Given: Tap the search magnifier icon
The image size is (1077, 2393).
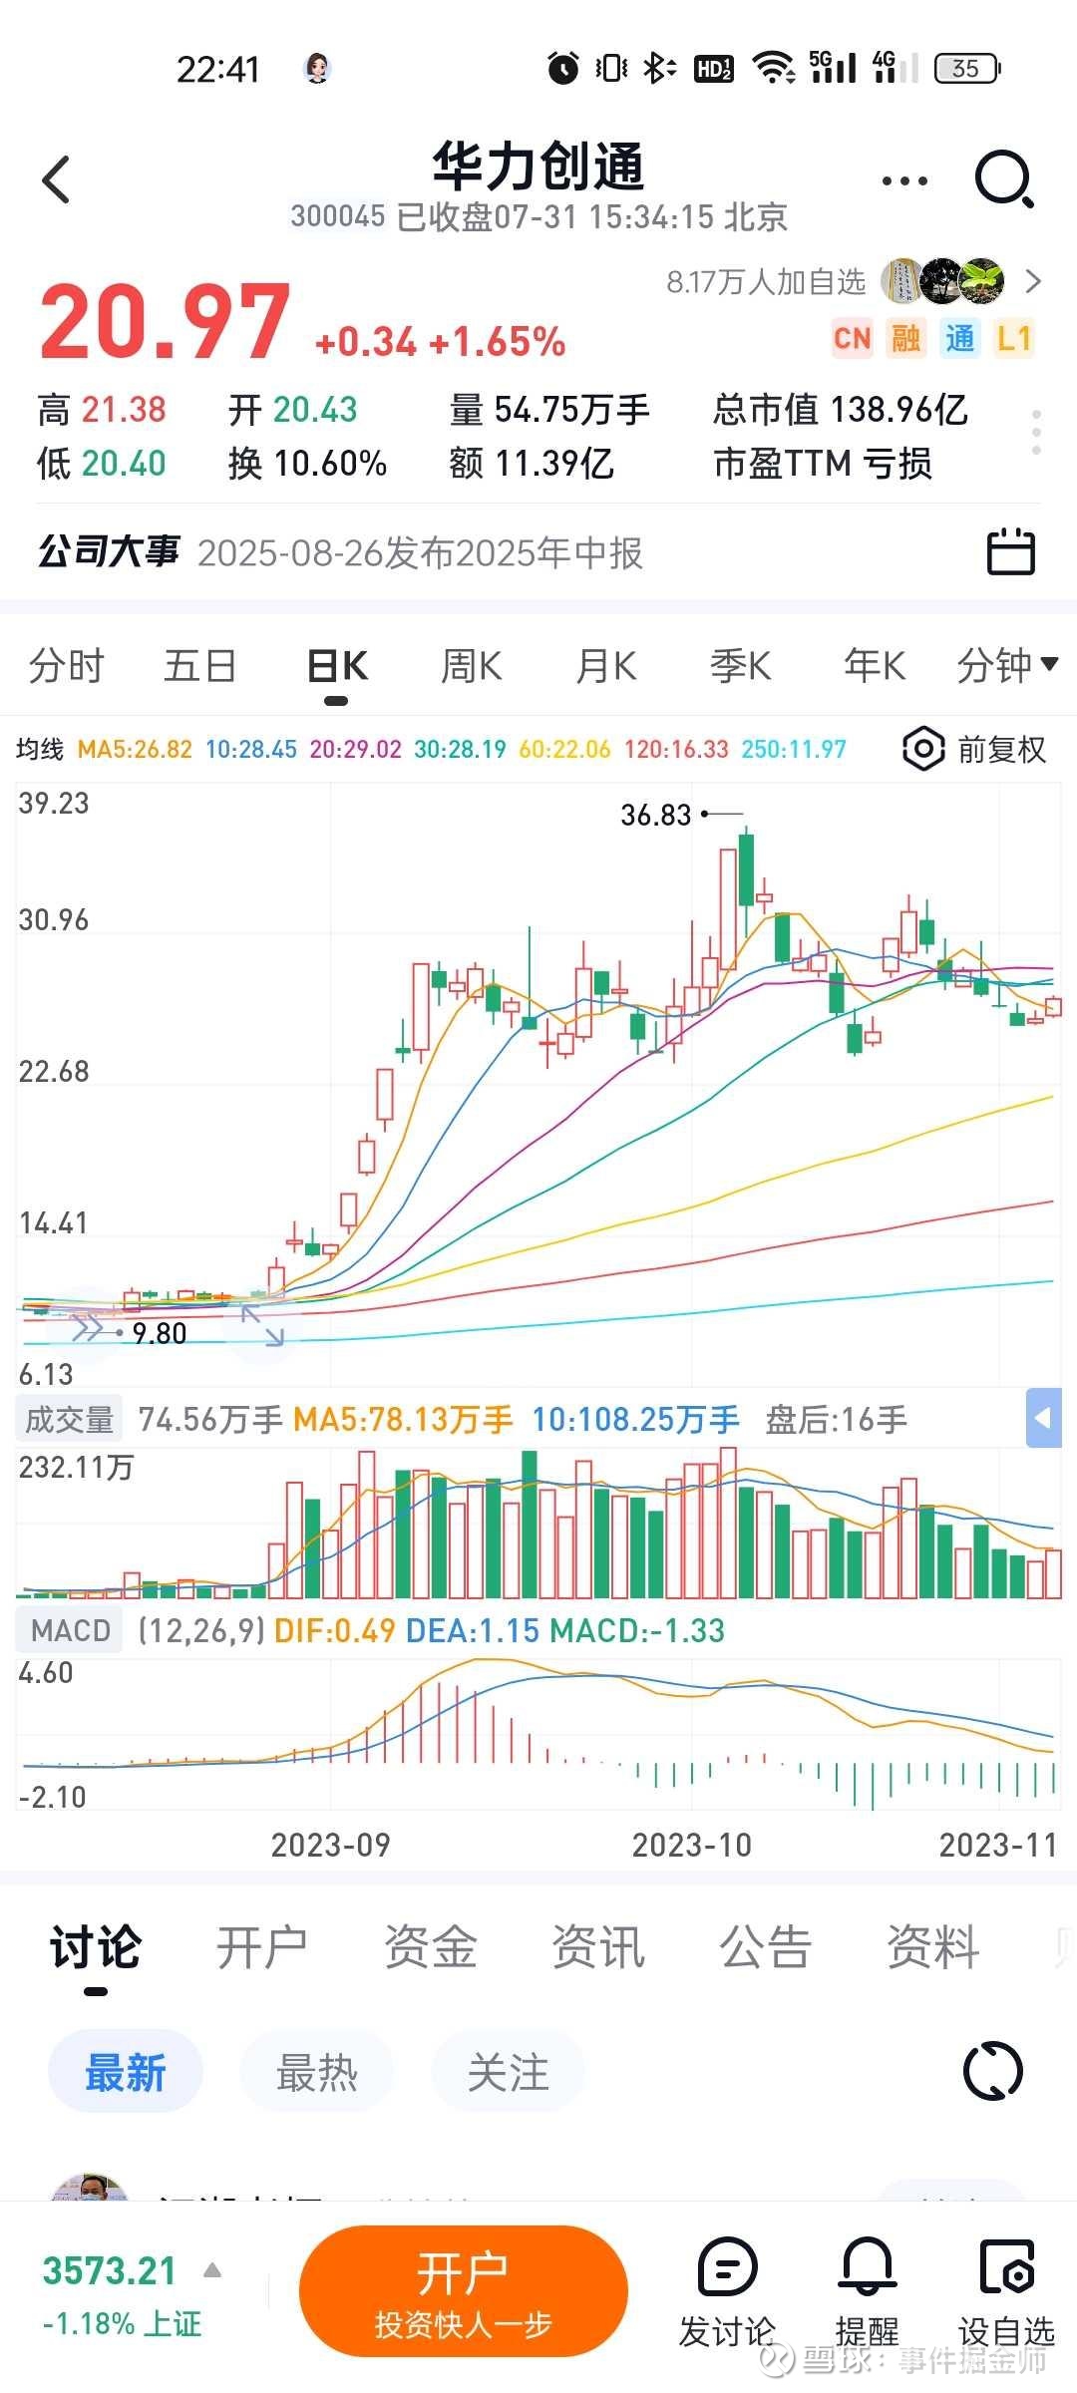Looking at the screenshot, I should pyautogui.click(x=1004, y=180).
